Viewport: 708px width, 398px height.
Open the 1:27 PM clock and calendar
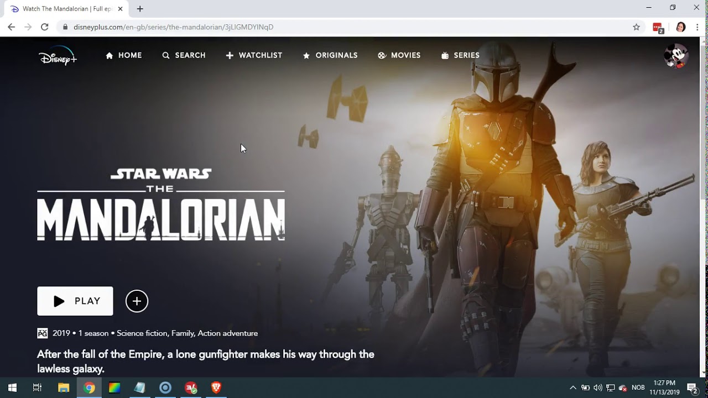pos(664,387)
